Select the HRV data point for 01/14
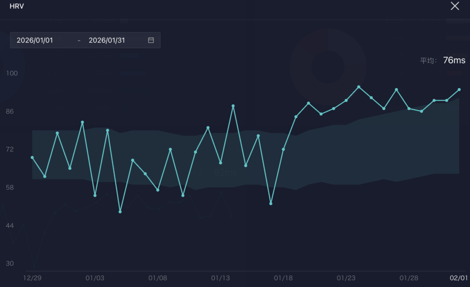The height and width of the screenshot is (287, 470). pos(233,106)
